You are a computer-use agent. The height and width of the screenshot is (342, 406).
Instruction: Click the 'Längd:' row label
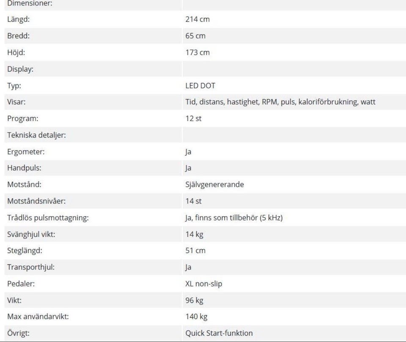coord(19,19)
